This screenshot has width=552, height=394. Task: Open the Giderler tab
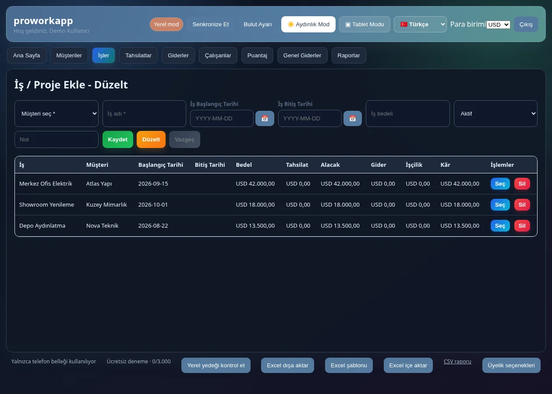(178, 55)
